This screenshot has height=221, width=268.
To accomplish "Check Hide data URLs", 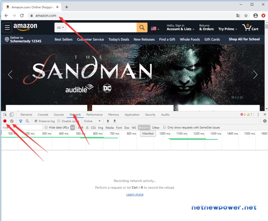I will [46, 127].
